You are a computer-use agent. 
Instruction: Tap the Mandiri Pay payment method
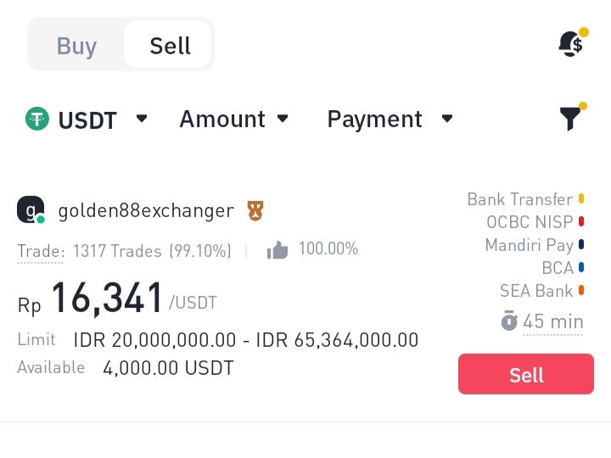pyautogui.click(x=529, y=245)
